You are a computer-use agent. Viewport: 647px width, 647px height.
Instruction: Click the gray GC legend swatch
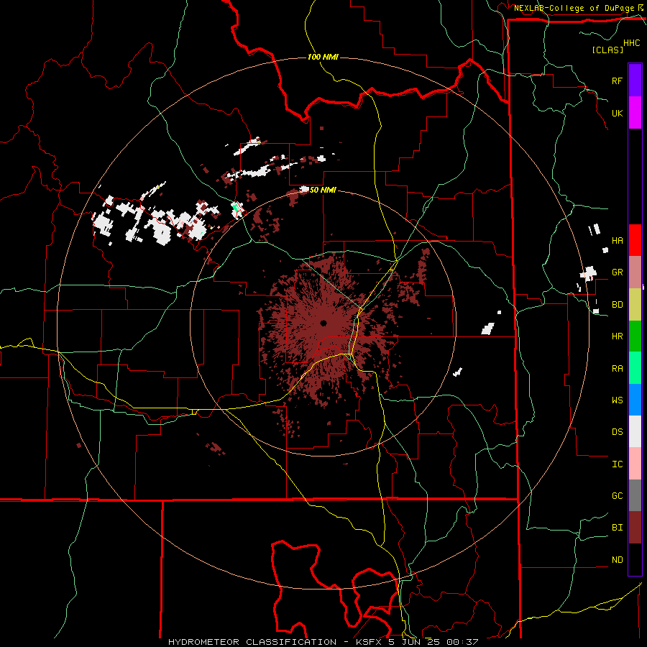click(635, 495)
